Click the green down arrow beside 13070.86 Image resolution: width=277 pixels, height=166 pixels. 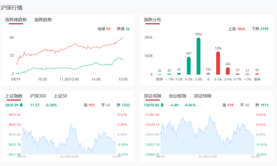click(162, 105)
